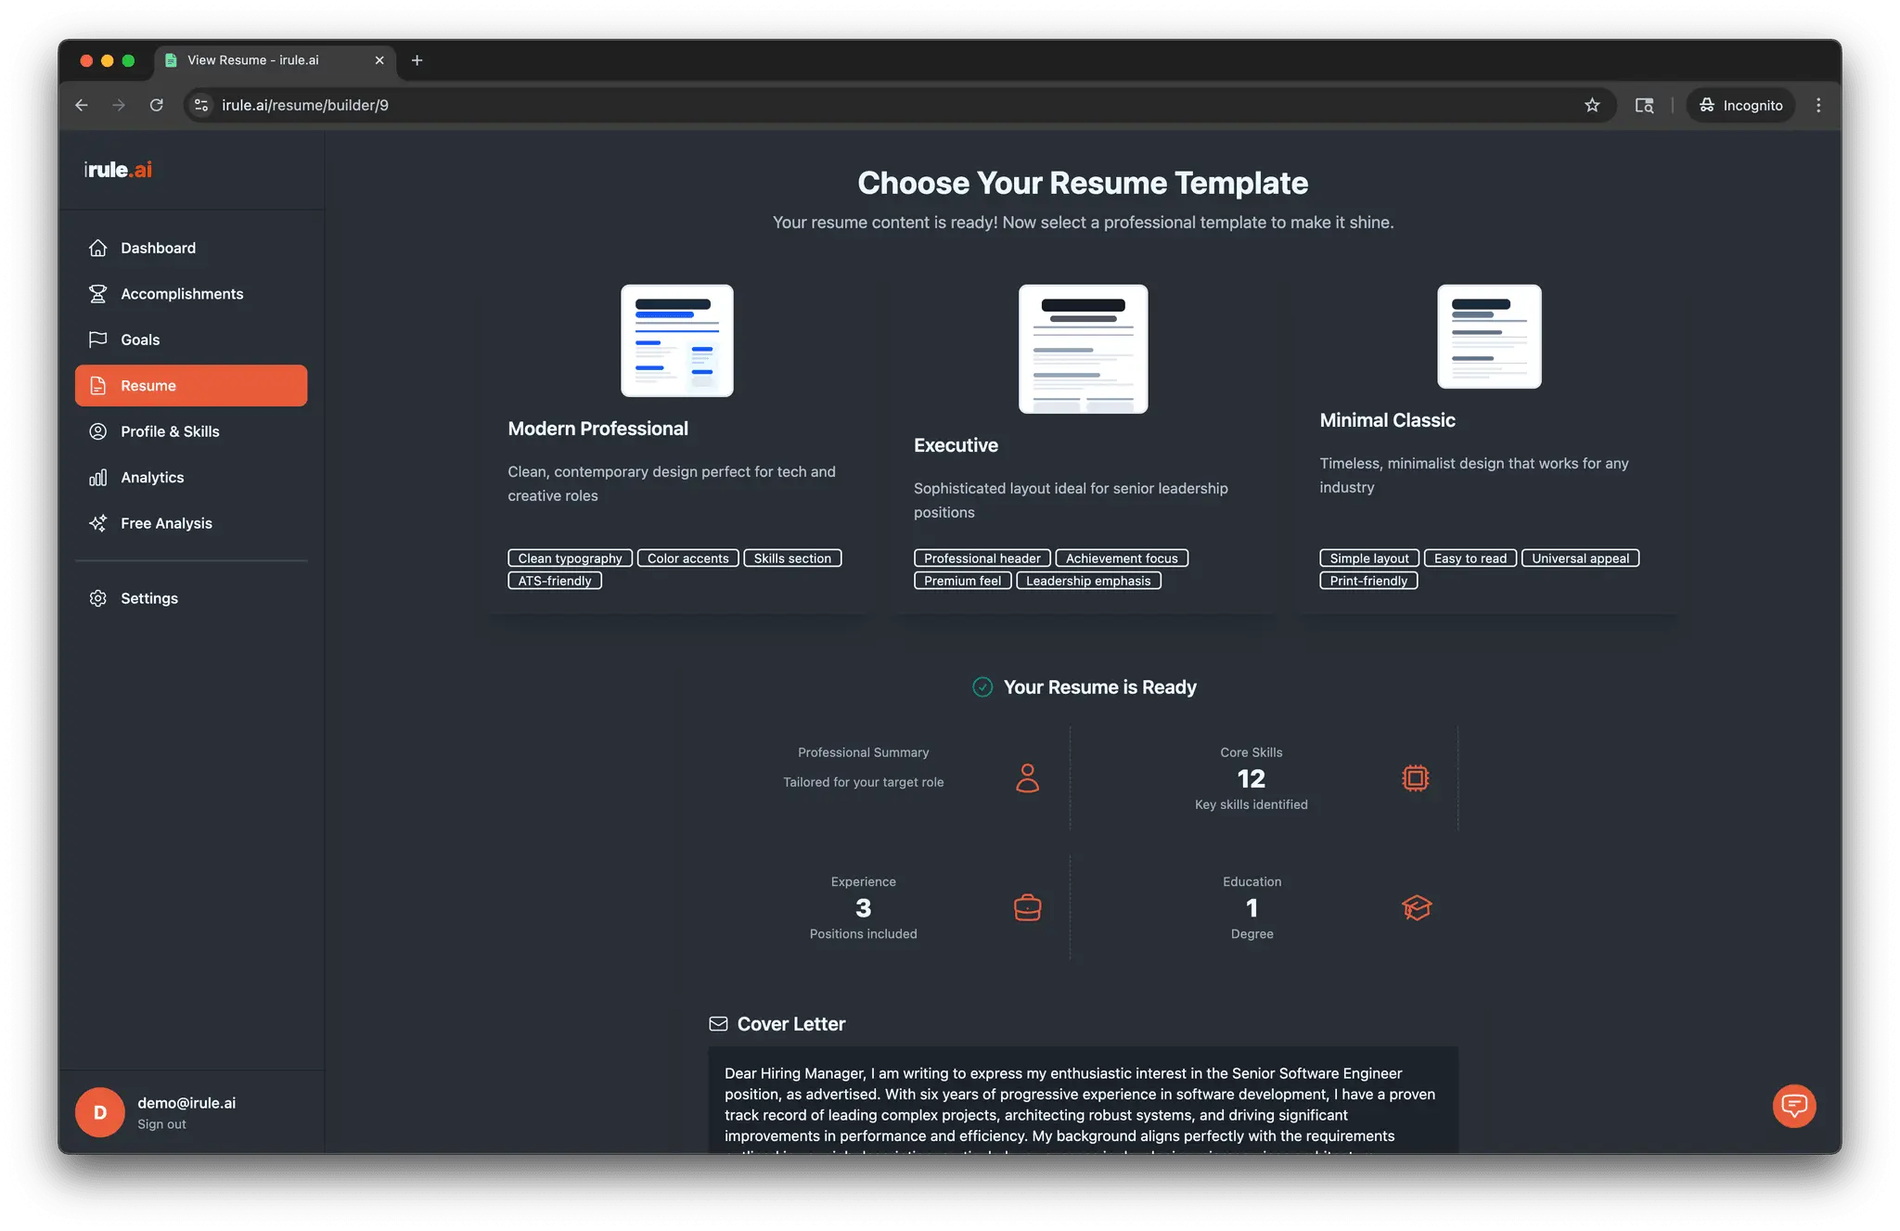Click the Print-friendly tag
1900x1231 pixels.
pyautogui.click(x=1368, y=581)
